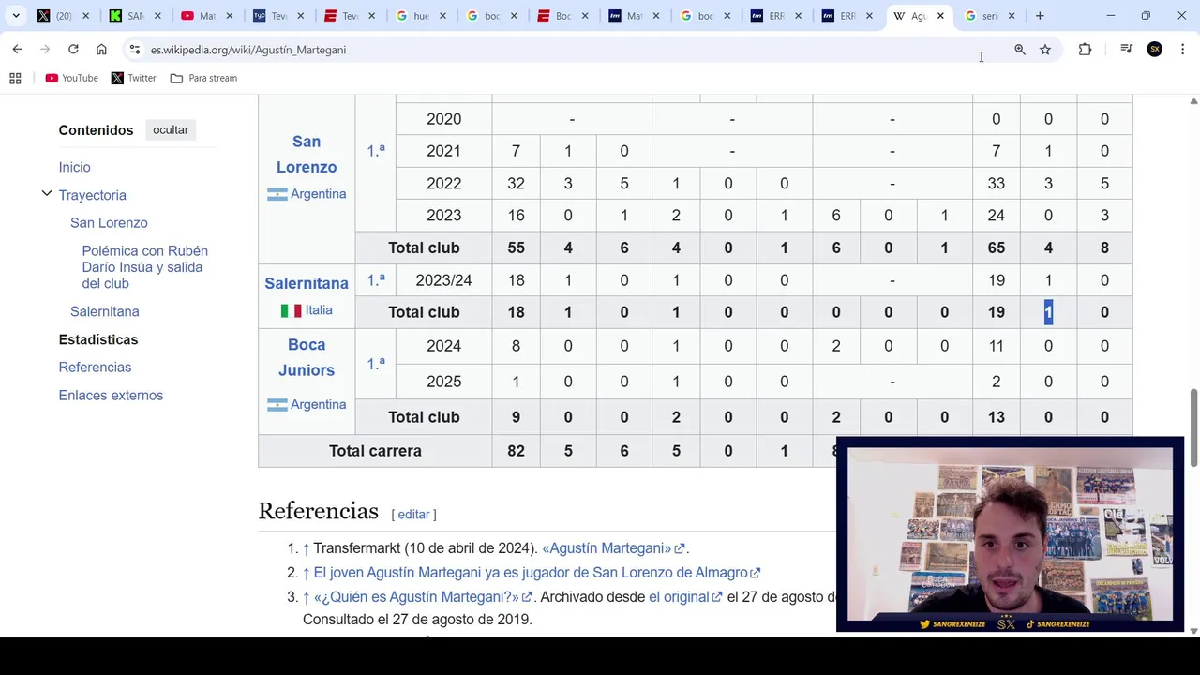Jump to Referencias in contents sidebar

coord(95,367)
